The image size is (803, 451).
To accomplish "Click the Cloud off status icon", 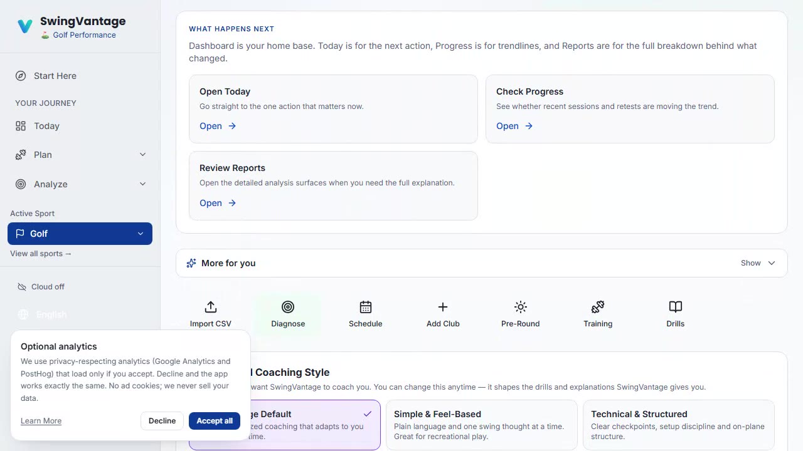I will tap(22, 287).
